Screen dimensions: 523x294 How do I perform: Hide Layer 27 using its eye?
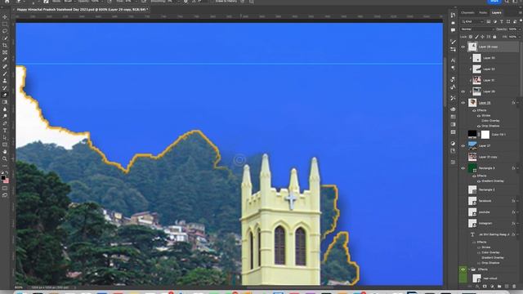click(x=463, y=146)
